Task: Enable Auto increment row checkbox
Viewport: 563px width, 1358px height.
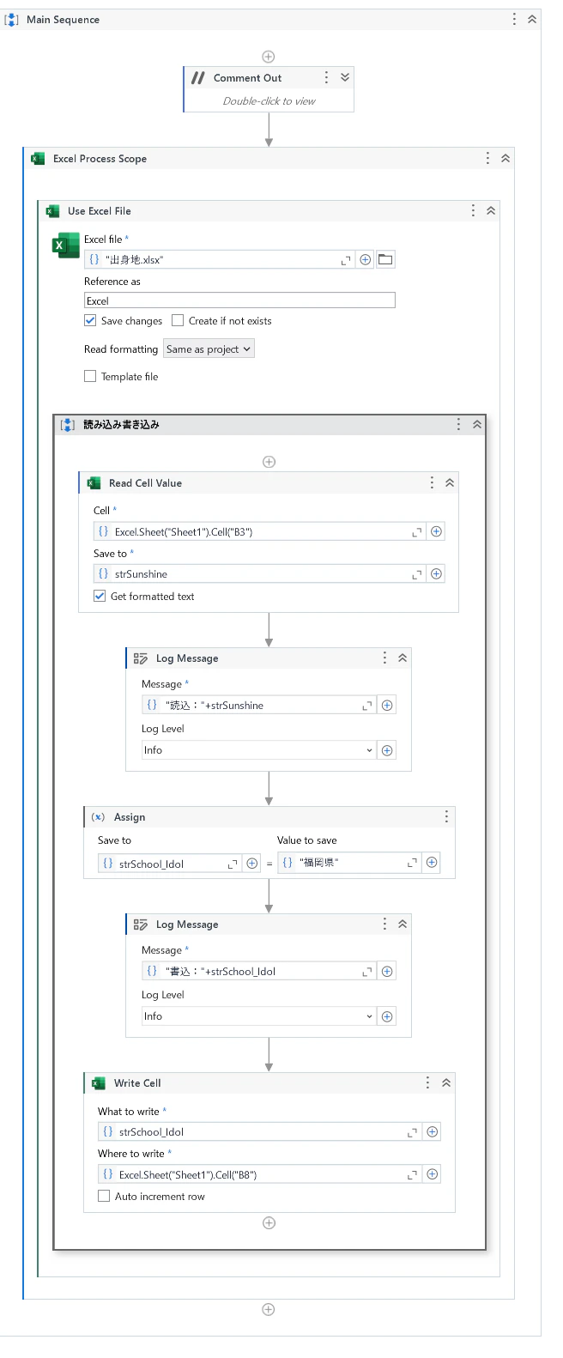Action: coord(104,1196)
